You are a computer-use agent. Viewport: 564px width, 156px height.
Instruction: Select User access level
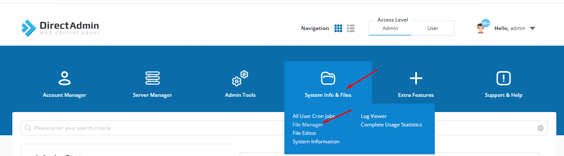(433, 28)
